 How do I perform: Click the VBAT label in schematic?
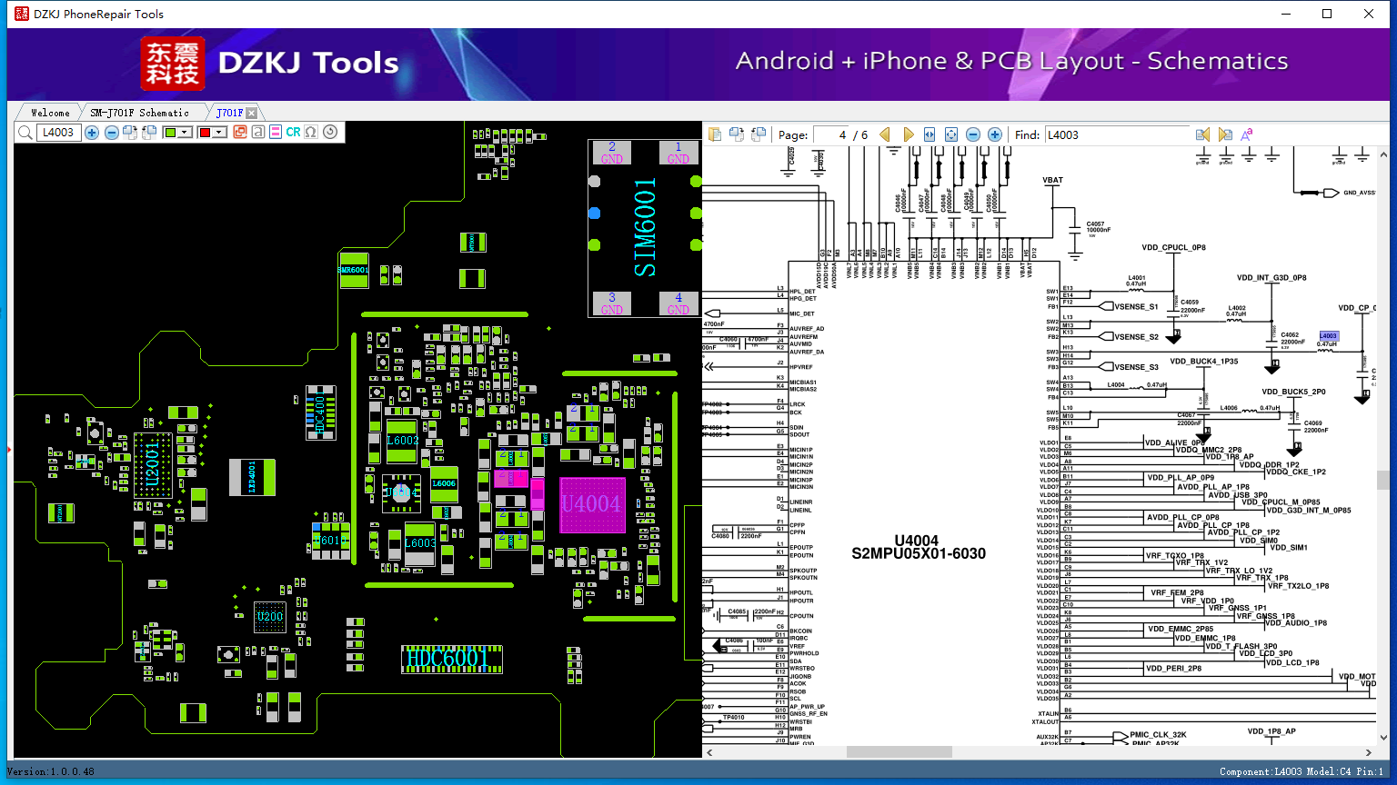click(x=1052, y=180)
